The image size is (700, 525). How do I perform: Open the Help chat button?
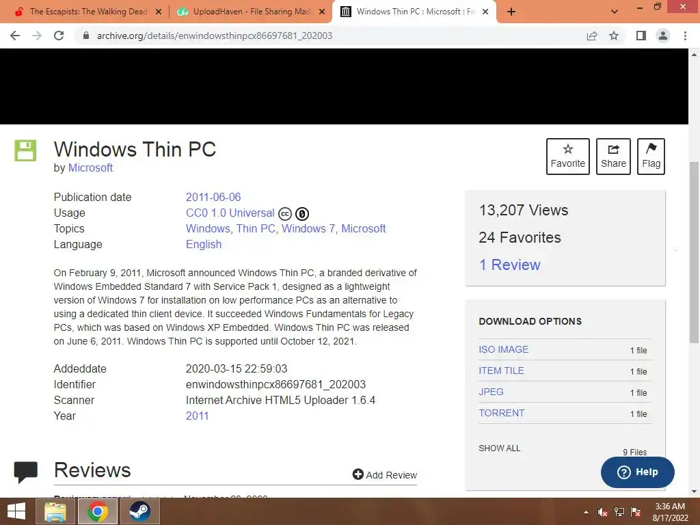tap(638, 472)
